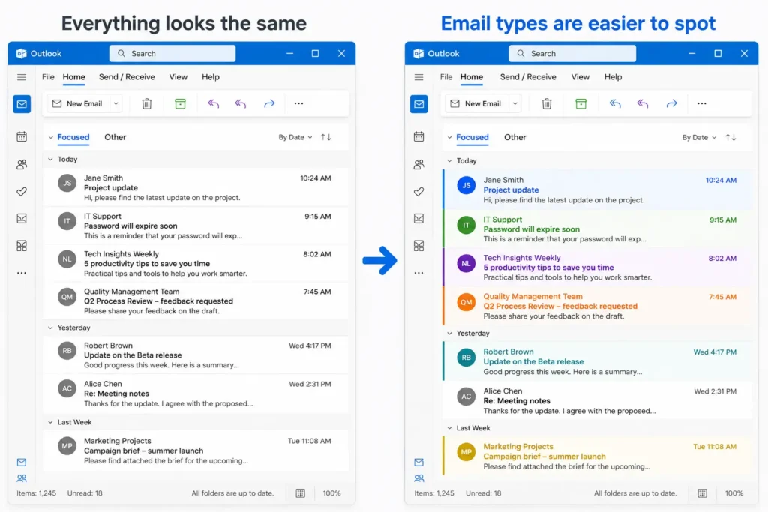
Task: Open IT Support password email in left Outlook
Action: tap(196, 226)
